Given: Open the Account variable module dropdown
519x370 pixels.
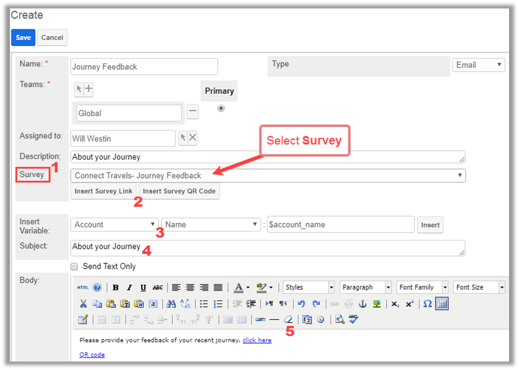Looking at the screenshot, I should tap(114, 225).
